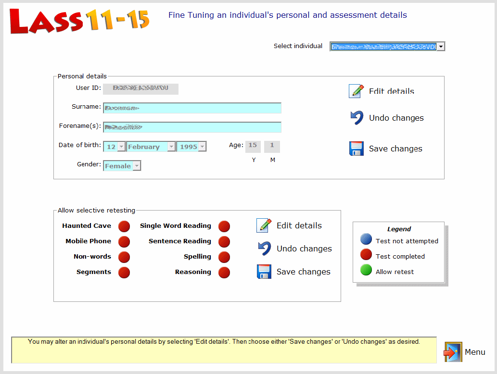Screen dimensions: 497x374
Task: Click Save changes text in Personal details
Action: tap(395, 149)
